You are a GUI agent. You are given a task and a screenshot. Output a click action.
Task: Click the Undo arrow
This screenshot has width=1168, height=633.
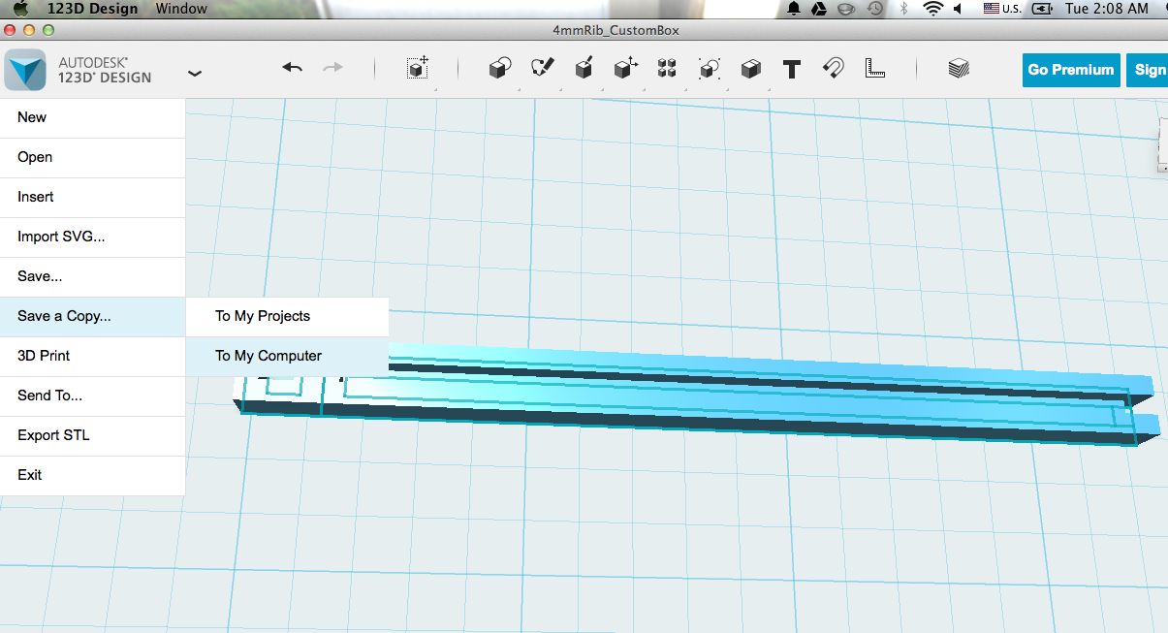click(x=293, y=68)
